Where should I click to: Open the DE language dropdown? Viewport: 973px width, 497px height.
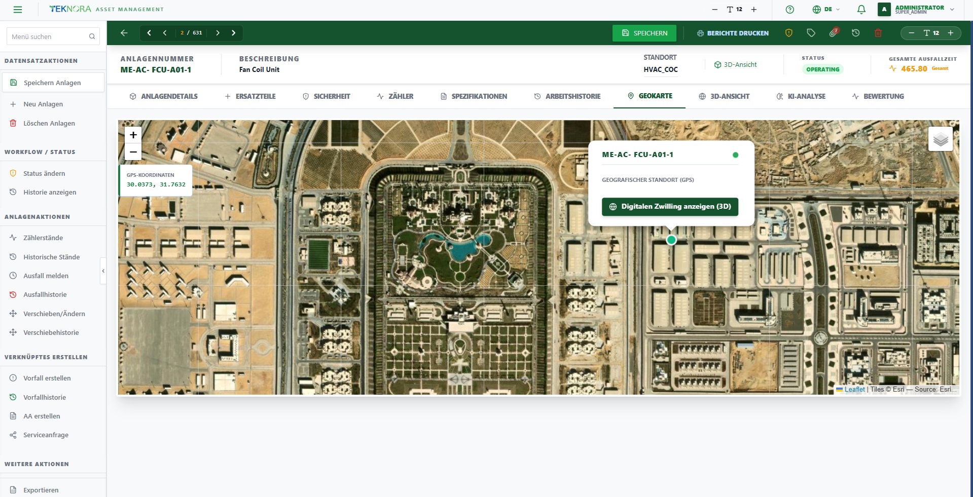pyautogui.click(x=826, y=10)
